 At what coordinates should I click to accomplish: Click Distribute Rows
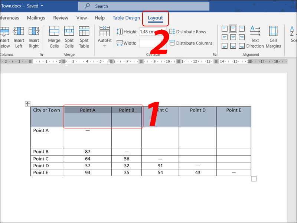[188, 32]
